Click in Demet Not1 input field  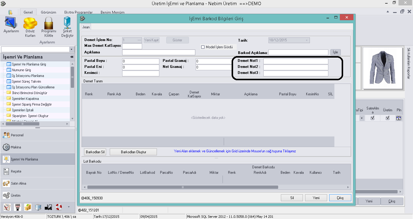[296, 61]
